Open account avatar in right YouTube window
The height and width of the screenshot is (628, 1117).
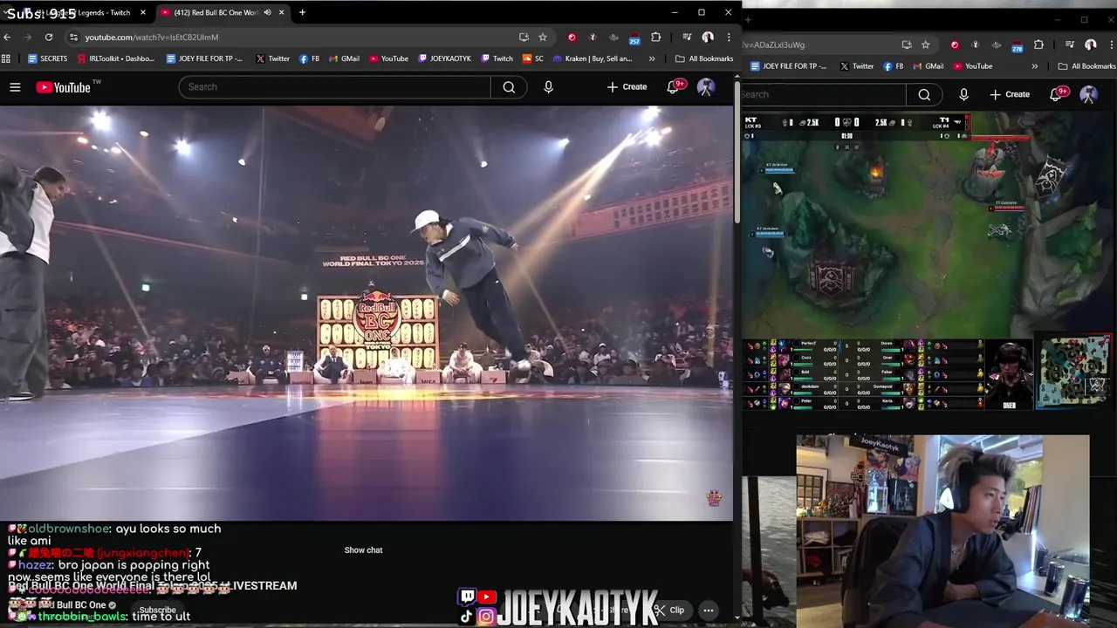[x=1088, y=94]
